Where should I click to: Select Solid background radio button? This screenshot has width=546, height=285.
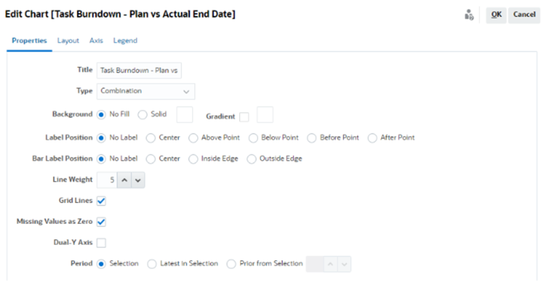click(142, 115)
